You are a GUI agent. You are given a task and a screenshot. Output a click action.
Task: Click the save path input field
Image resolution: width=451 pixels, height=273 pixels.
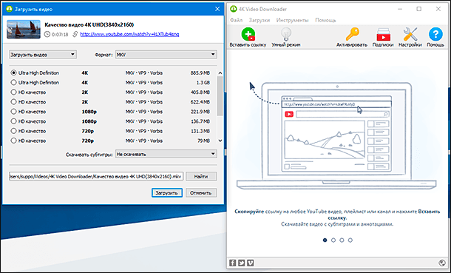pyautogui.click(x=96, y=176)
